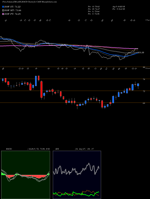
Task: Click the blue DOW ST legend swatch
Action: [3, 7]
